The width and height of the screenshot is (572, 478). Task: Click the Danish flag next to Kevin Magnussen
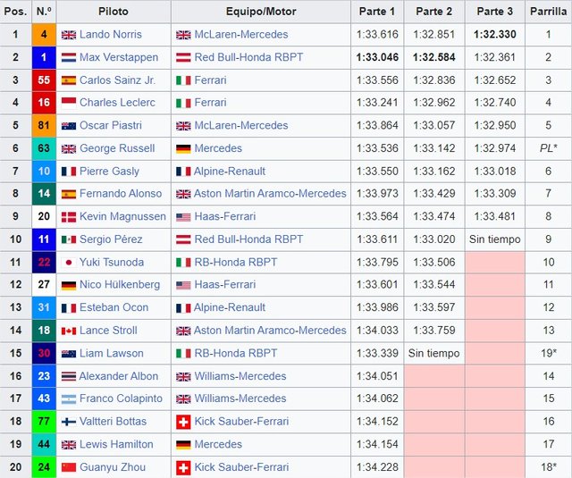click(x=69, y=217)
